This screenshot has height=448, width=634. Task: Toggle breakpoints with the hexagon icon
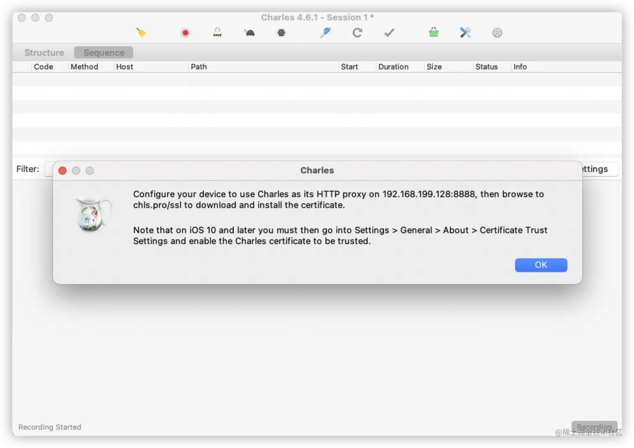pos(281,33)
